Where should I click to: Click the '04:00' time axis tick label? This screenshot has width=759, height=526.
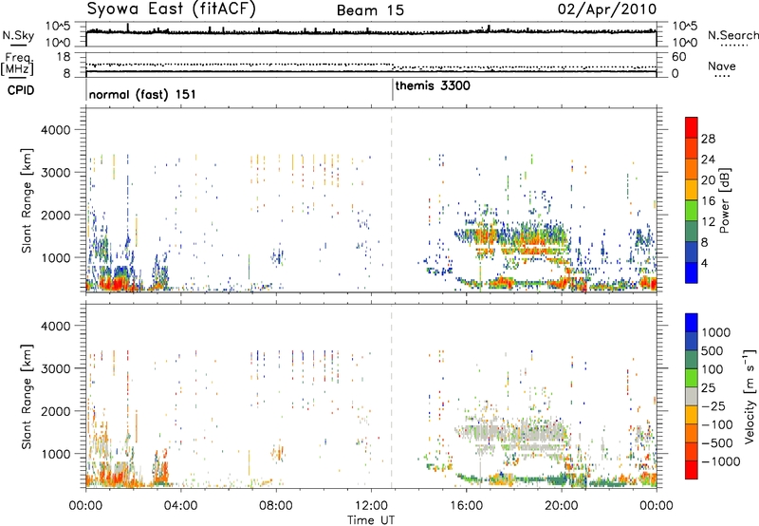180,505
